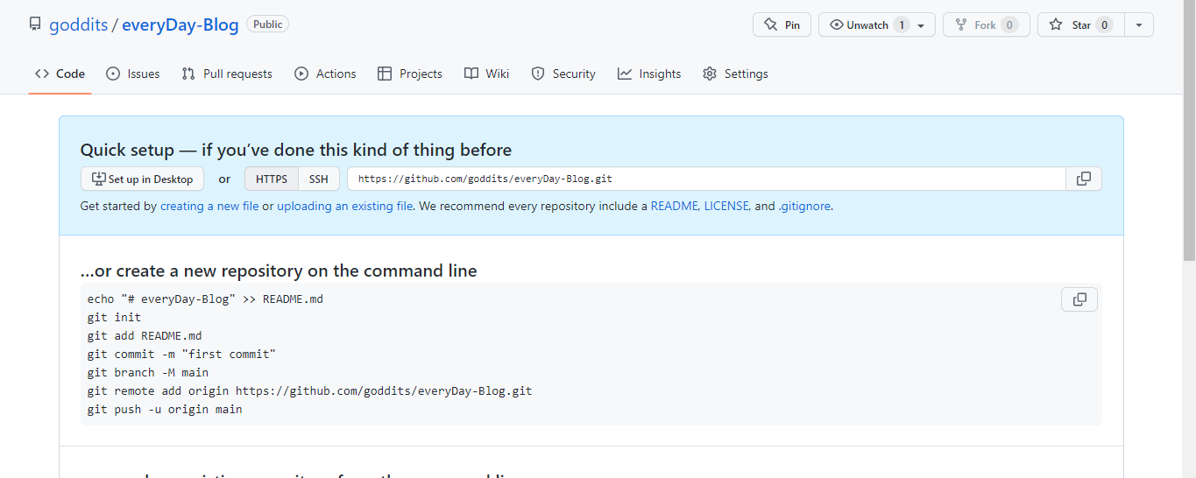Open the Security shield tab

[563, 74]
